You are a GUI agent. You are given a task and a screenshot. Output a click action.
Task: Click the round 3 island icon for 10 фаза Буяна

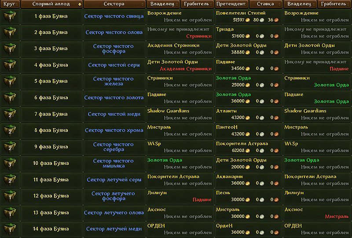pos(9,164)
